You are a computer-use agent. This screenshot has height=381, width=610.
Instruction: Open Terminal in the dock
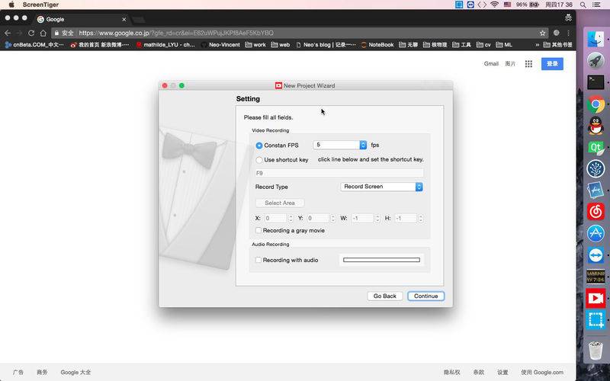596,82
